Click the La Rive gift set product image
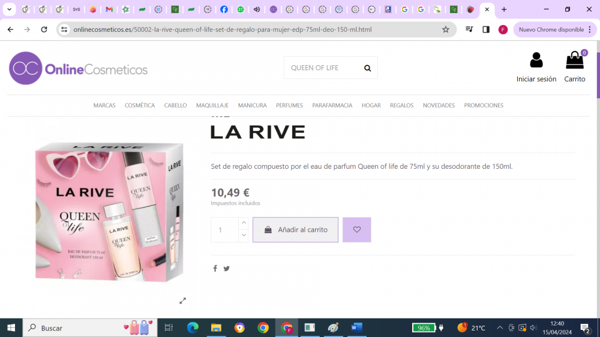This screenshot has height=337, width=600. (109, 212)
